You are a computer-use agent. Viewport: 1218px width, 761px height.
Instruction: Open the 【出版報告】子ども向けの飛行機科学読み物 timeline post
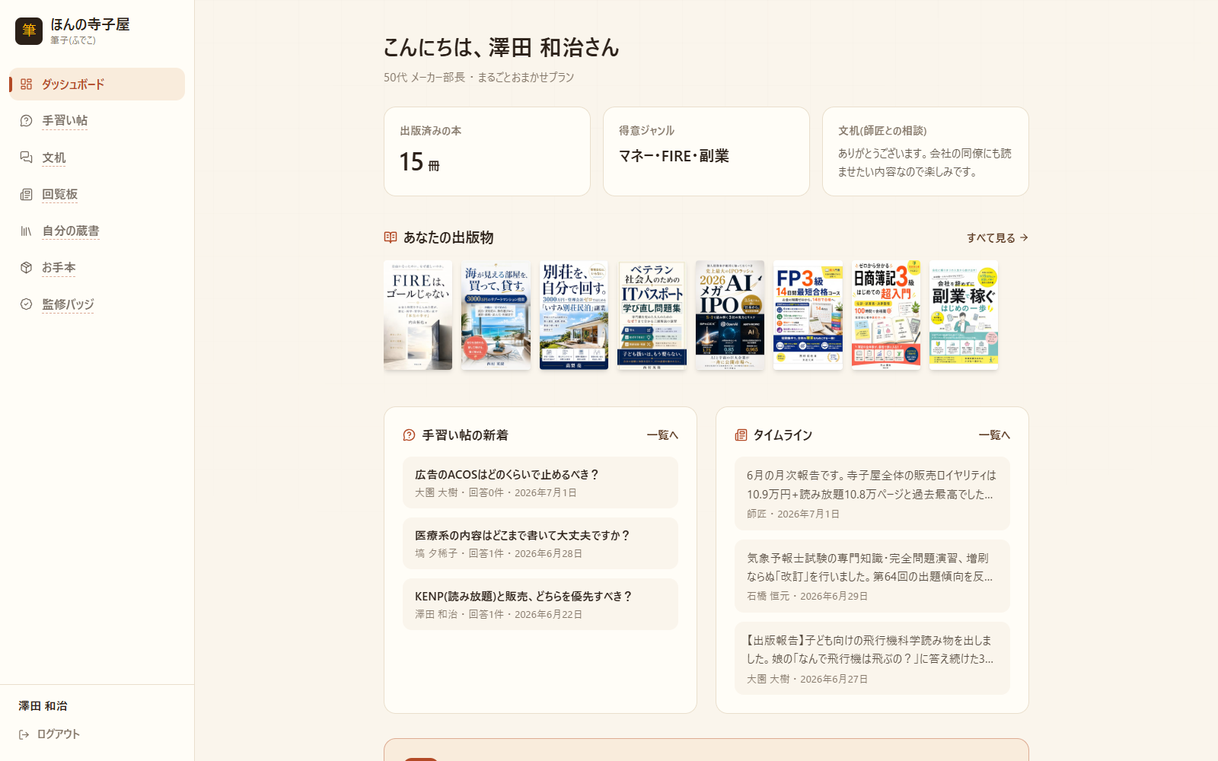click(872, 658)
